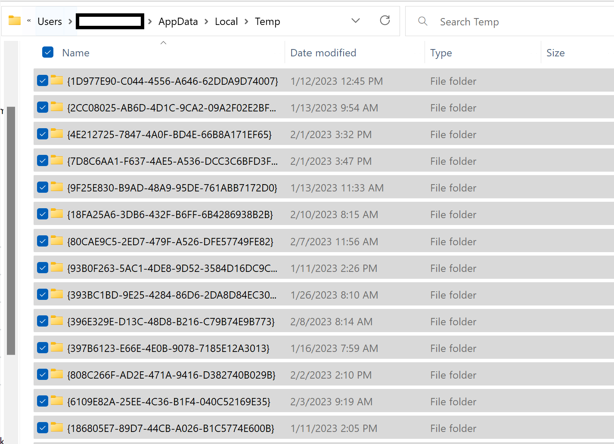Click folder icon of {18FA25A6-3DB6 row
Image resolution: width=614 pixels, height=444 pixels.
coord(57,213)
